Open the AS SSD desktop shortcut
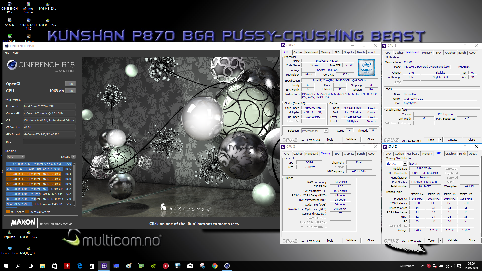The width and height of the screenshot is (482, 271). coord(9,22)
